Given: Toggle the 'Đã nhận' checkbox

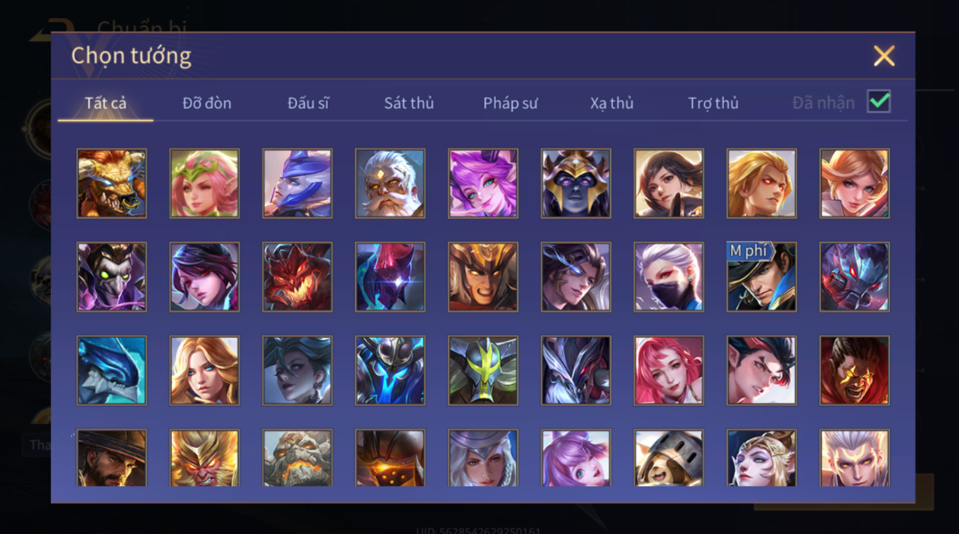Looking at the screenshot, I should click(878, 102).
